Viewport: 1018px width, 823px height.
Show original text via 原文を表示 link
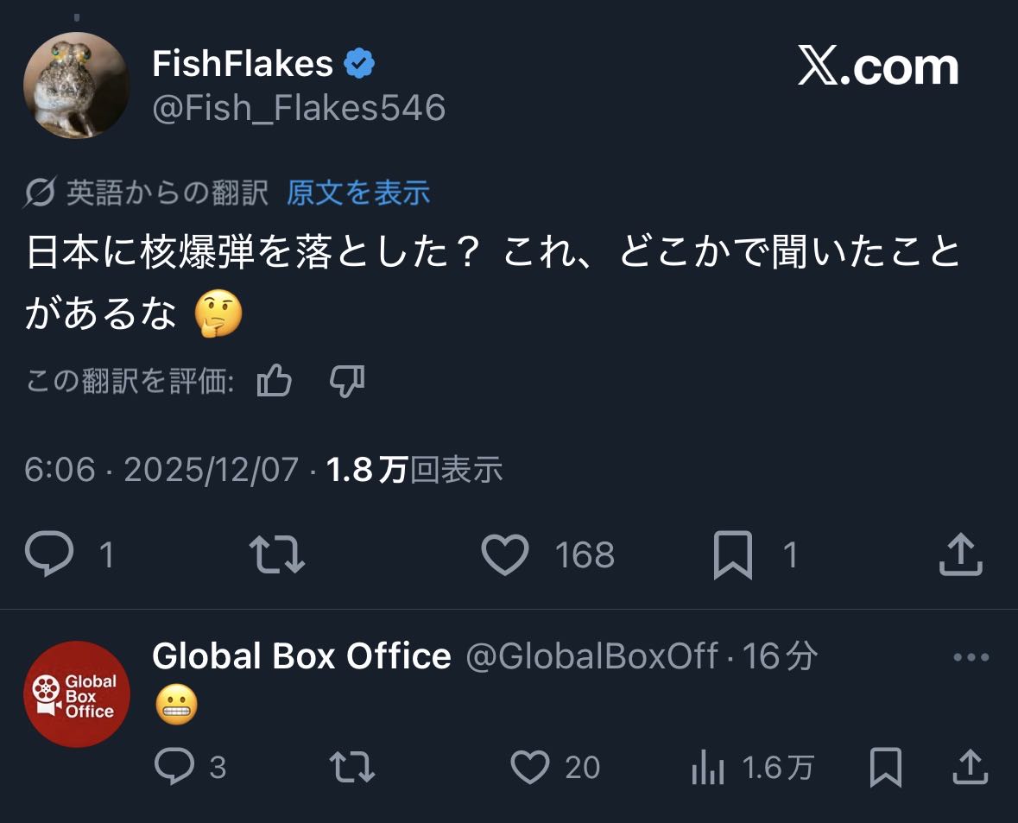point(358,193)
